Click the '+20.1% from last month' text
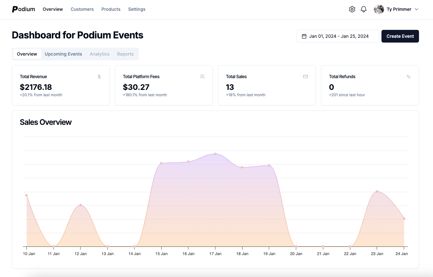The width and height of the screenshot is (433, 277). coord(41,95)
